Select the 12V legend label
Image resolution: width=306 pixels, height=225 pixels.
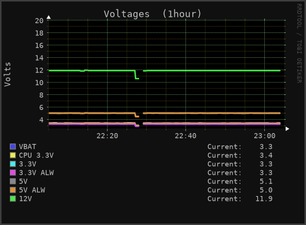[25, 199]
